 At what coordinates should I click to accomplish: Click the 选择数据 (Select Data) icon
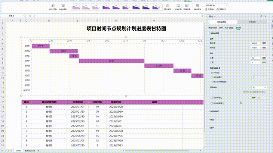click(187, 6)
